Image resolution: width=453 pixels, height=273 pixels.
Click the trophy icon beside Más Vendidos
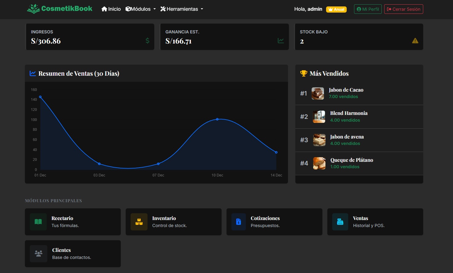pos(304,73)
